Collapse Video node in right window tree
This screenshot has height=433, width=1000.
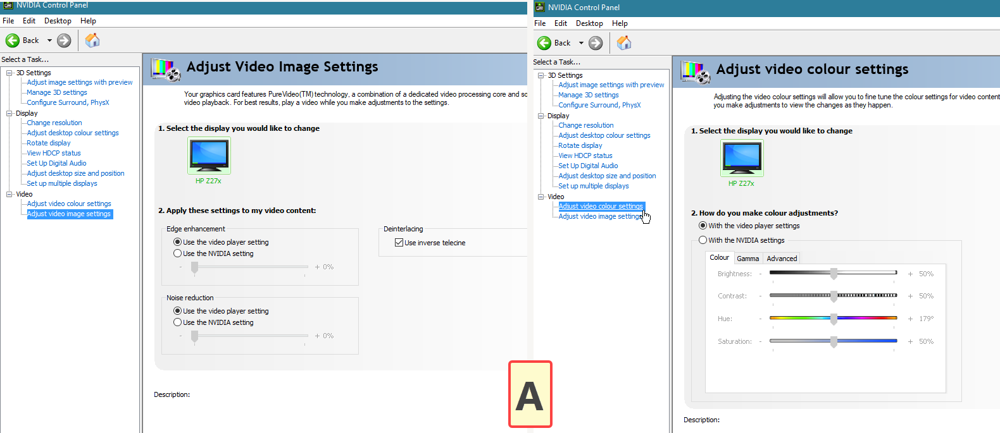541,197
